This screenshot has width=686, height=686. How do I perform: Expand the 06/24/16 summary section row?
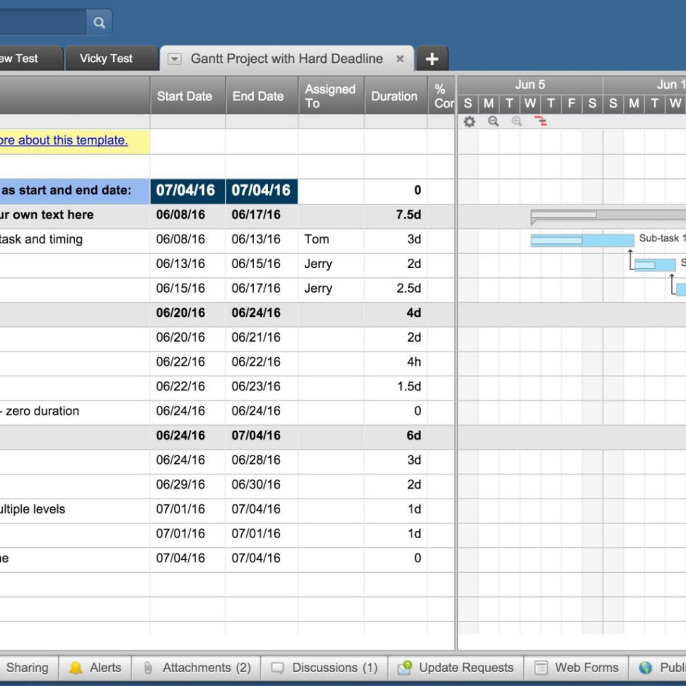click(x=50, y=436)
